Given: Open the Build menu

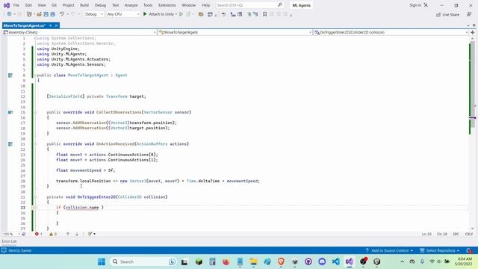Looking at the screenshot, I should pyautogui.click(x=84, y=5).
